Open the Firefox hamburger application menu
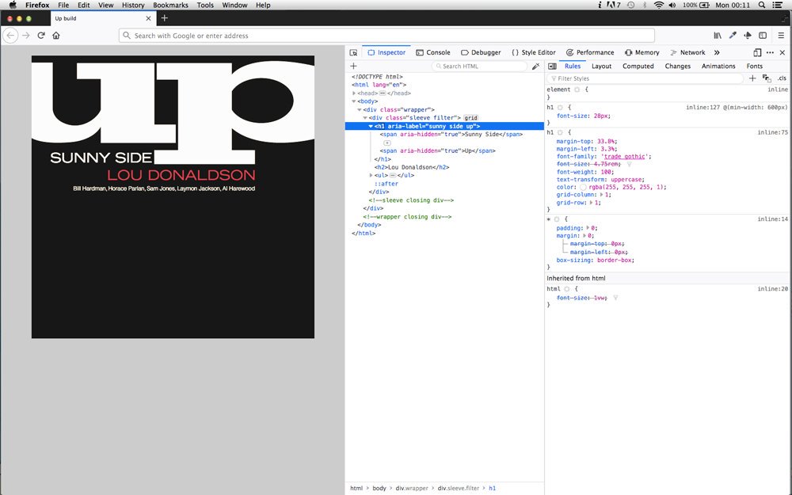Viewport: 792px width, 495px height. click(782, 35)
